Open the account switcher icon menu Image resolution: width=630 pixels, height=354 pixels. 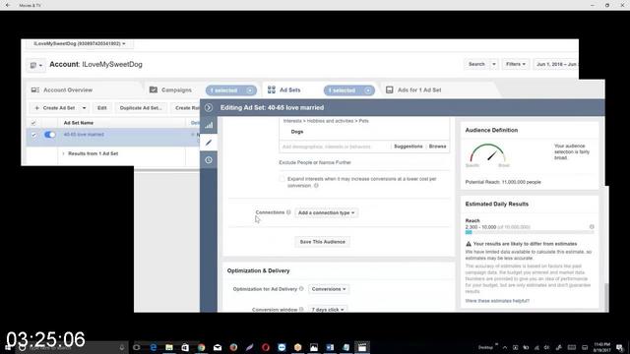[35, 65]
